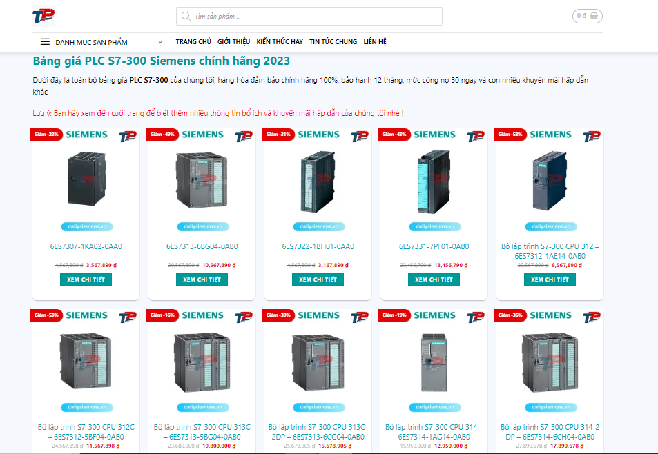Focus the Tìm sản phẩm search field
Image resolution: width=658 pixels, height=454 pixels.
[x=309, y=17]
